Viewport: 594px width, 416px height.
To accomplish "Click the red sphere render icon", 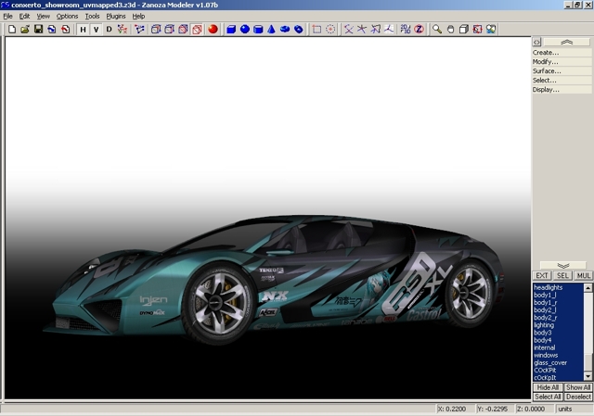I will [x=213, y=30].
